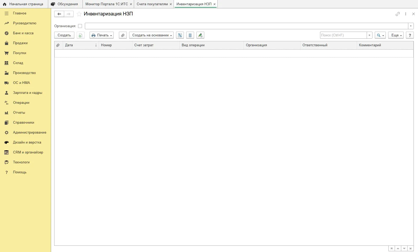
Task: Open Зарплата и кадры in the sidebar
Action: (27, 93)
